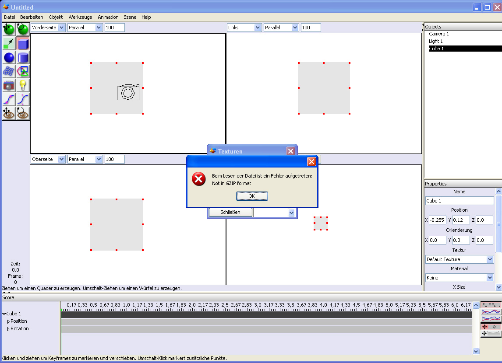
Task: Click OK in the error dialog
Action: 252,196
